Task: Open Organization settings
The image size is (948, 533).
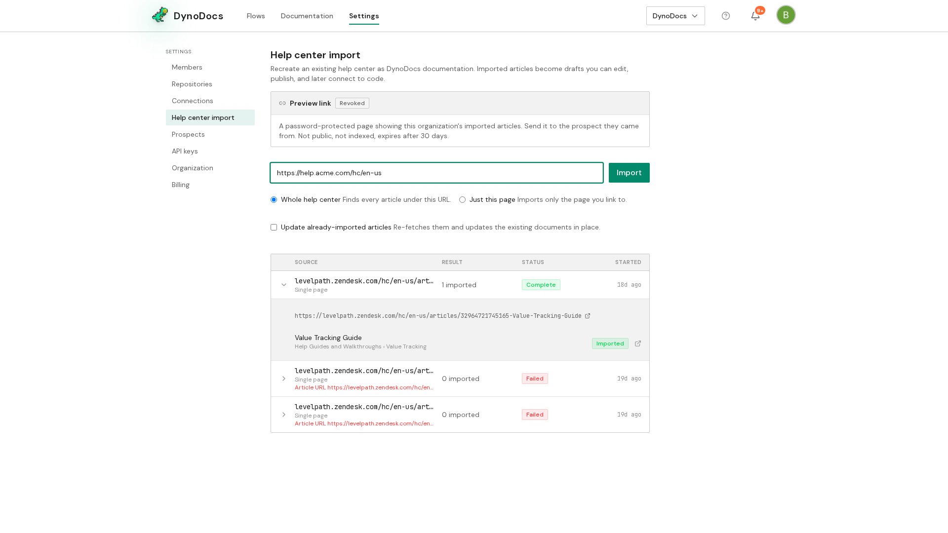Action: (x=210, y=168)
